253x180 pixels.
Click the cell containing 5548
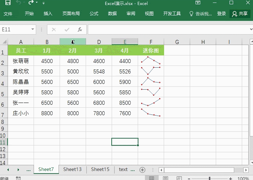[99, 71]
